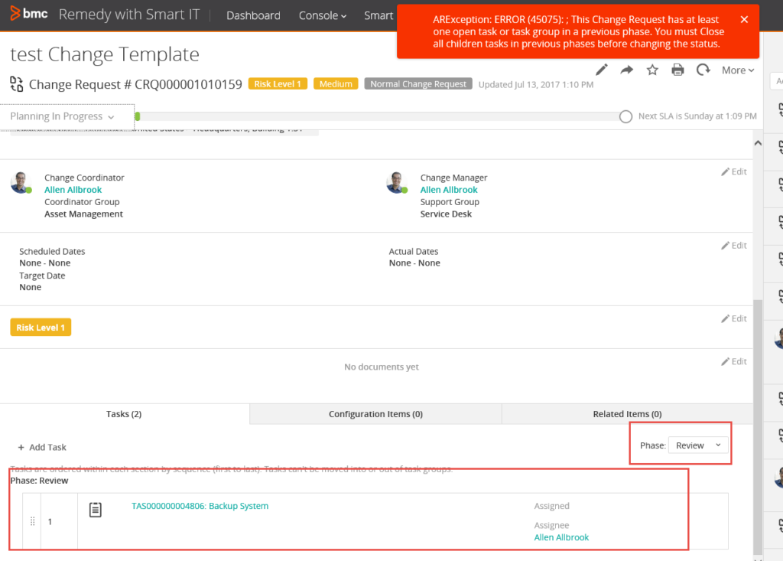This screenshot has width=783, height=561.
Task: Click the share arrow icon
Action: coord(627,70)
